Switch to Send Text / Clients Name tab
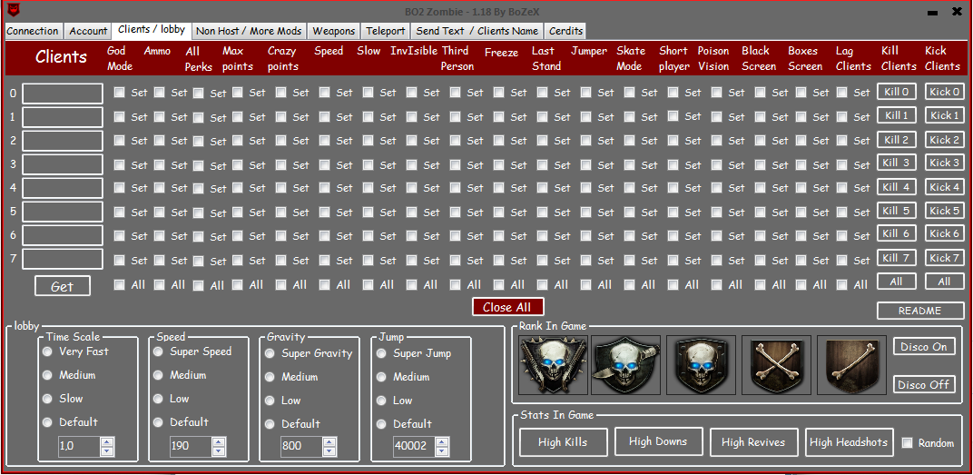Image resolution: width=973 pixels, height=475 pixels. tap(477, 31)
